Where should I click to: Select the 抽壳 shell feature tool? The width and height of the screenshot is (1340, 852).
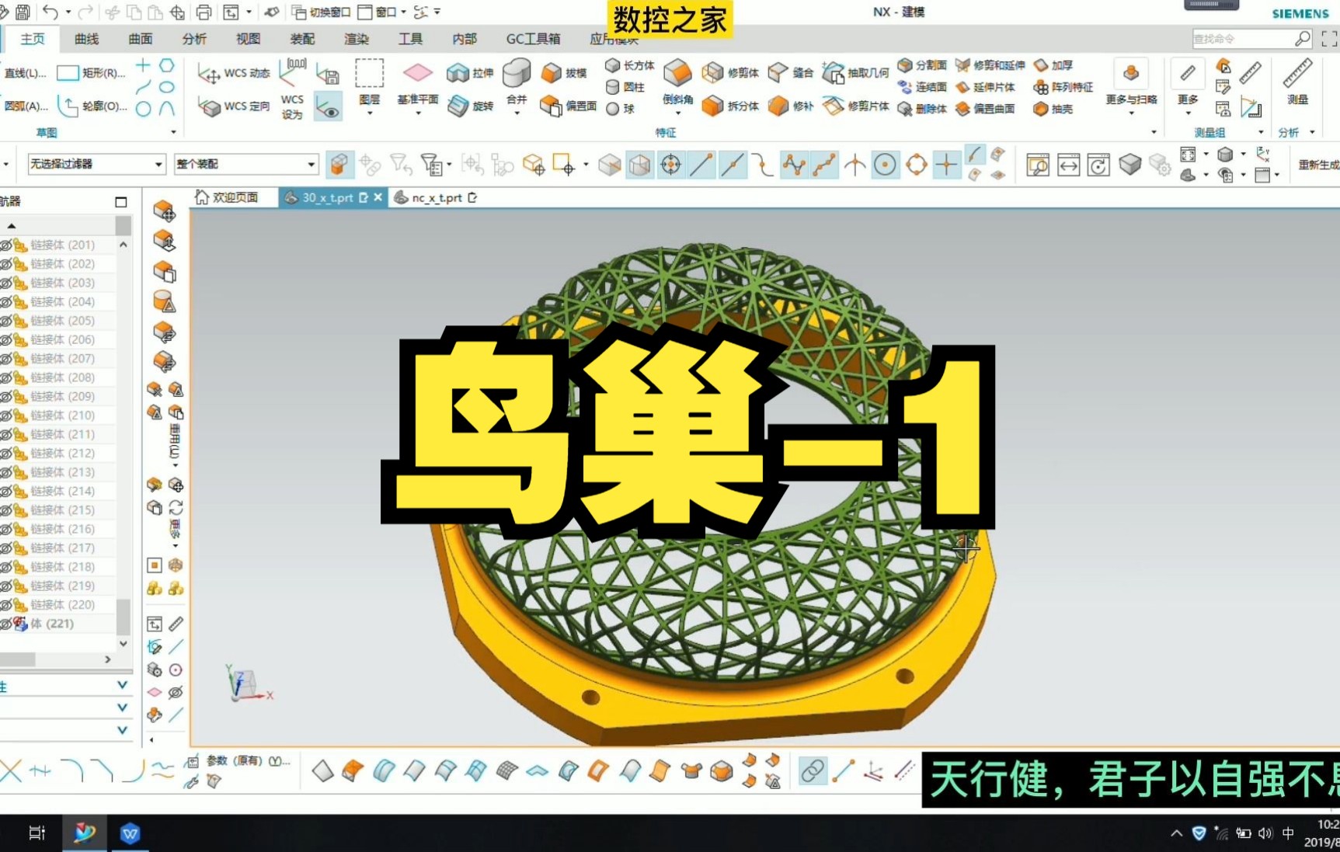click(x=1050, y=109)
